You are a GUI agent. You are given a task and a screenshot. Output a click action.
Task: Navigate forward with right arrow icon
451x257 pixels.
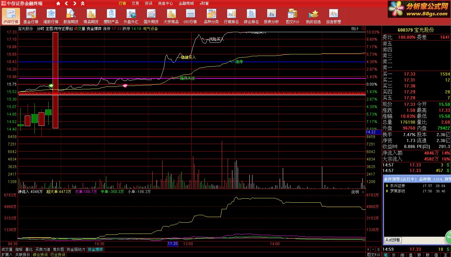coord(75,3)
